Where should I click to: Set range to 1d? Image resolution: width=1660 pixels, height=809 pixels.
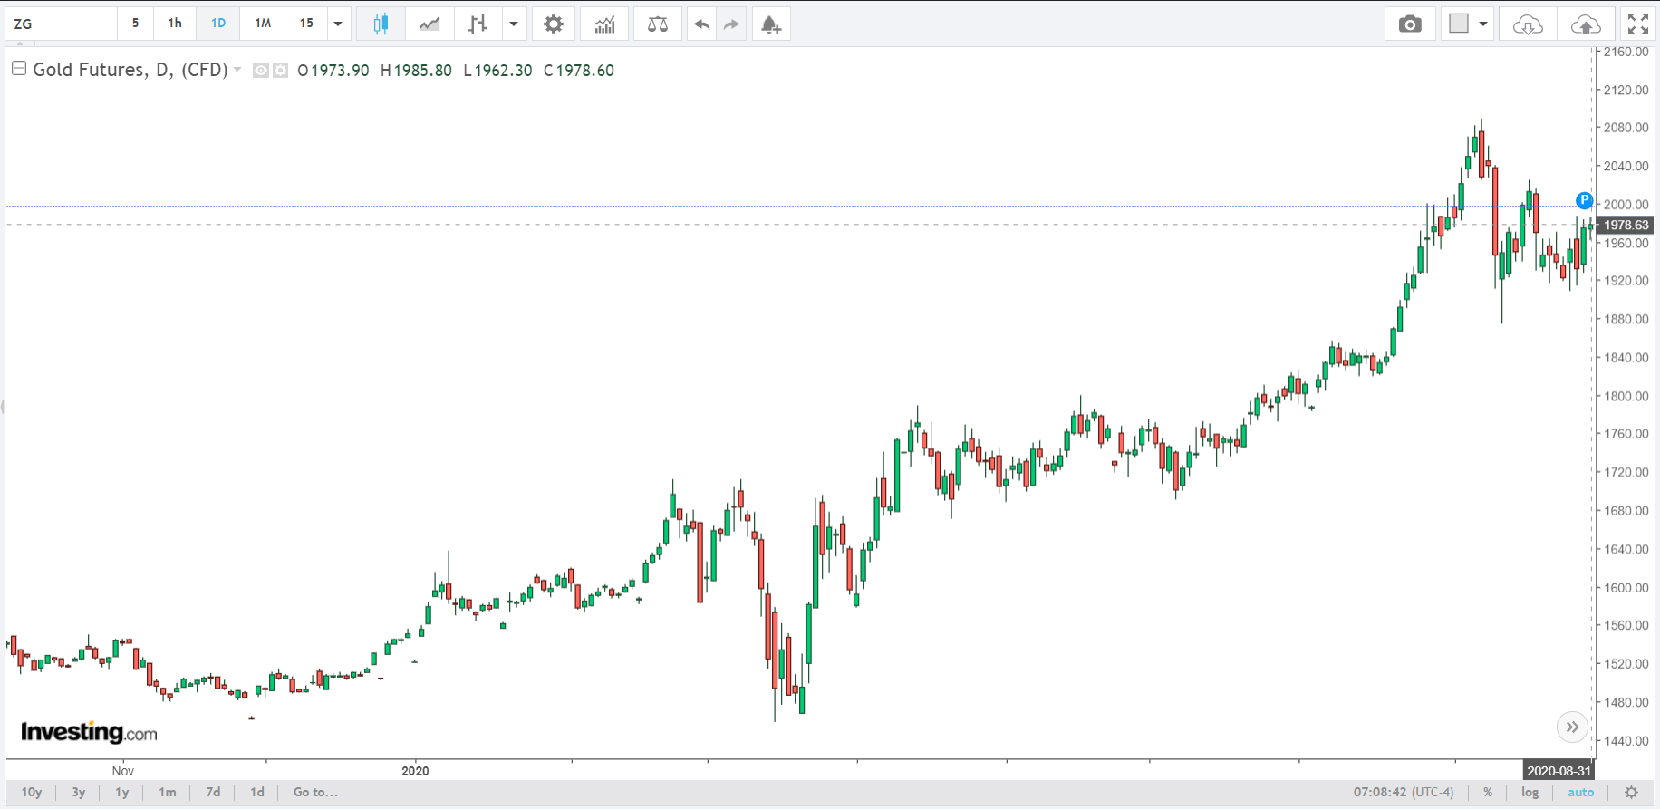[x=257, y=793]
